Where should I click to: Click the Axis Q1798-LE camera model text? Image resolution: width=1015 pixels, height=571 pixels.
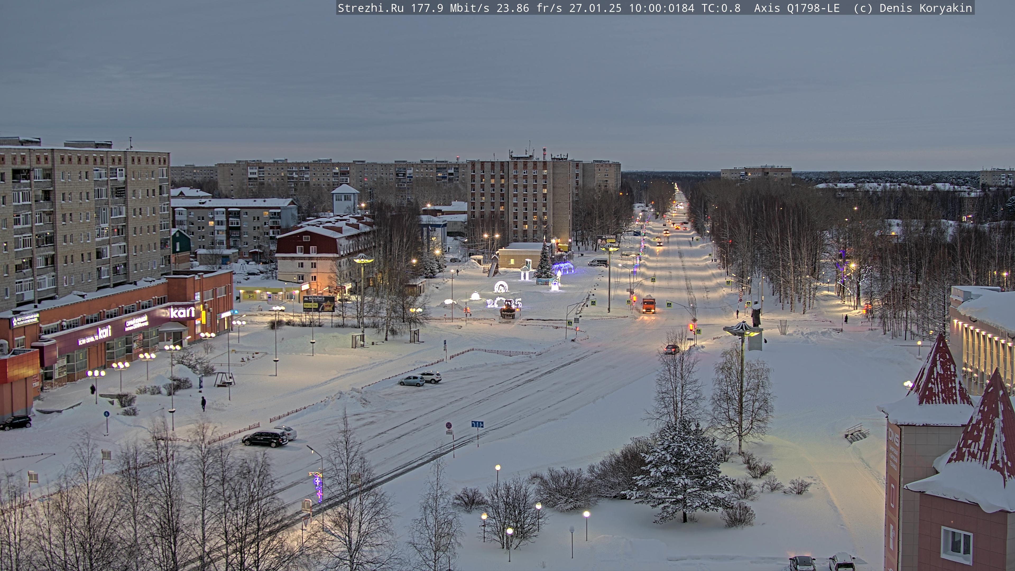tap(797, 8)
